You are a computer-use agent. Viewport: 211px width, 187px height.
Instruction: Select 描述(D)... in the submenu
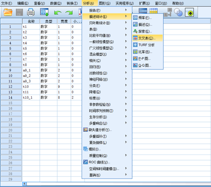148,24
